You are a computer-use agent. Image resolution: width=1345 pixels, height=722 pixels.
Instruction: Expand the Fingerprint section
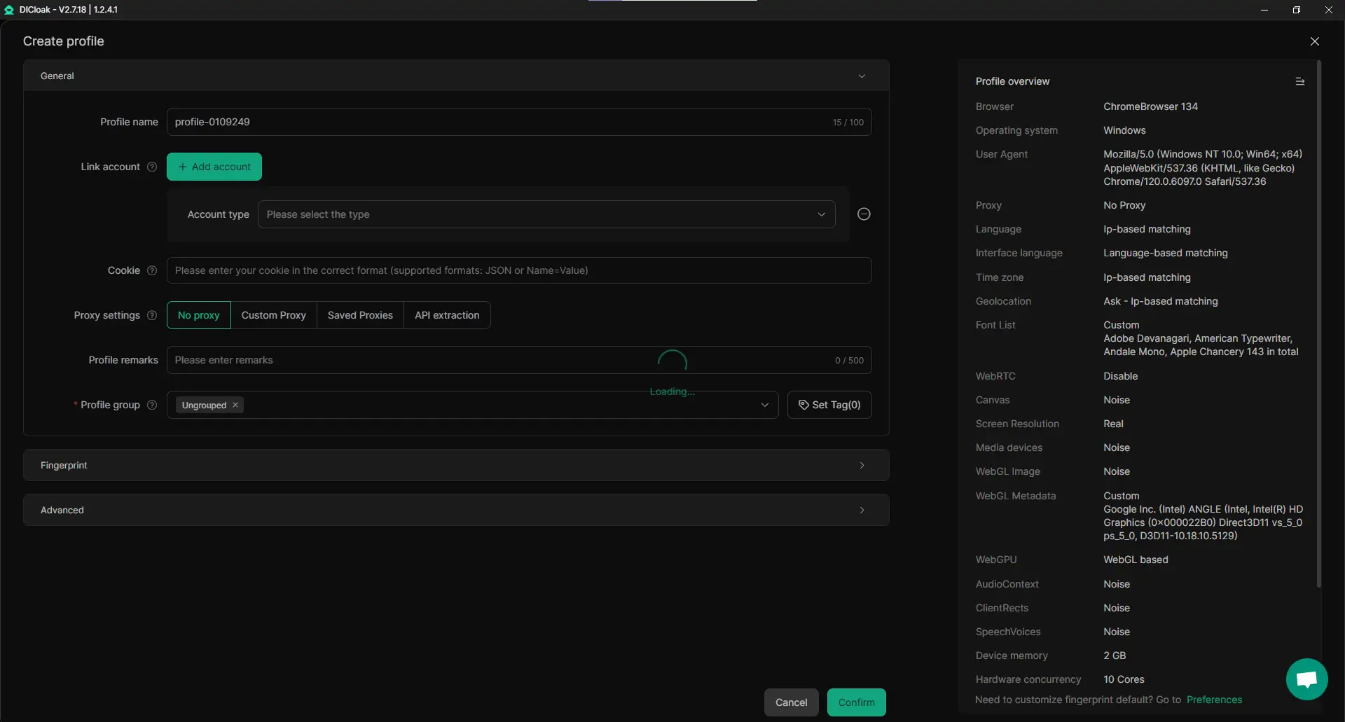coord(455,465)
